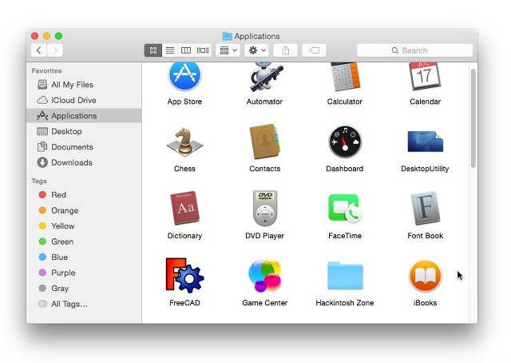
Task: Click the Tags sidebar heading
Action: pyautogui.click(x=39, y=181)
